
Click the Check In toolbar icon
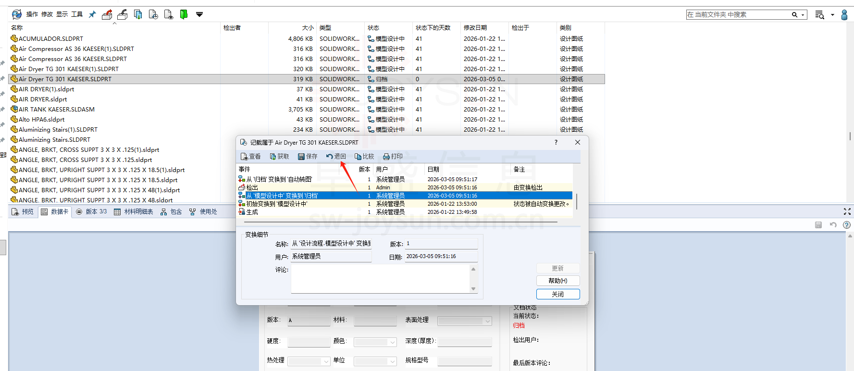pyautogui.click(x=123, y=14)
